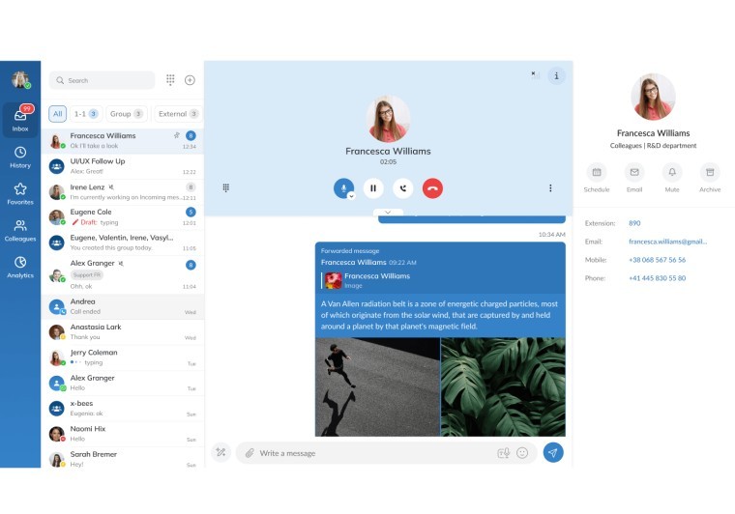Screen dimensions: 735x514
Task: Click Francesca's avatar in the contact panel
Action: click(653, 97)
